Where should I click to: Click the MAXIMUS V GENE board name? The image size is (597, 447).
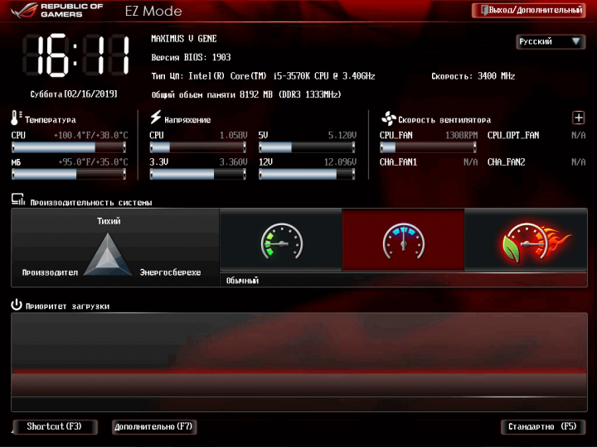pyautogui.click(x=184, y=39)
